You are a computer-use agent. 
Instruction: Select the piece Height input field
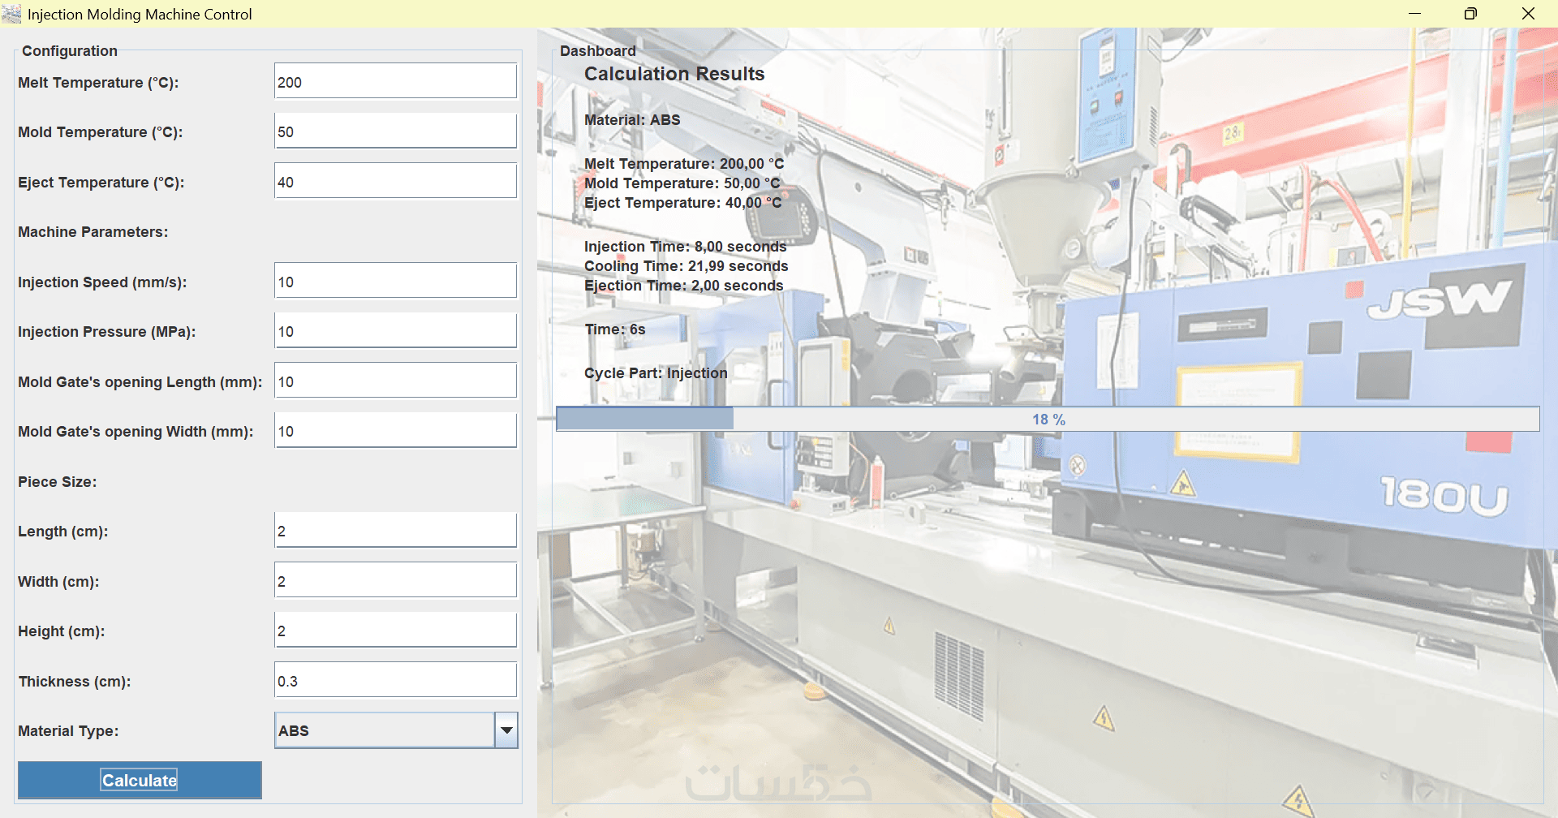point(395,631)
